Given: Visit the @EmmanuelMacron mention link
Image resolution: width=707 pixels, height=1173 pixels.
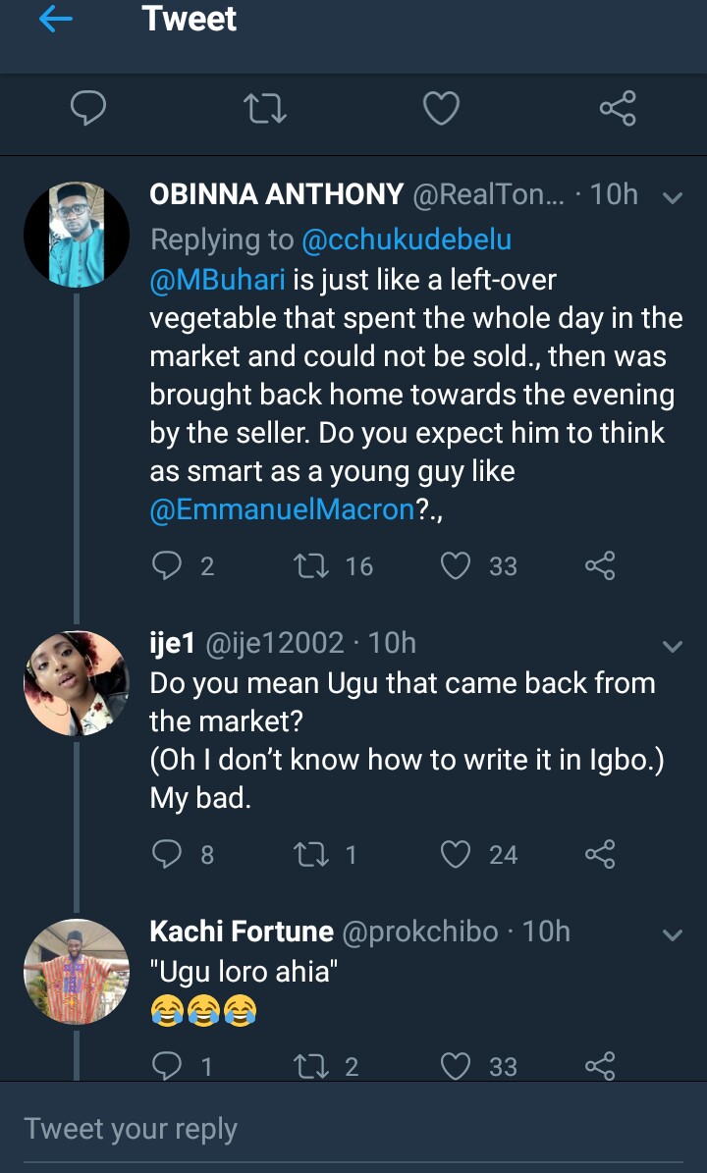Looking at the screenshot, I should [282, 512].
